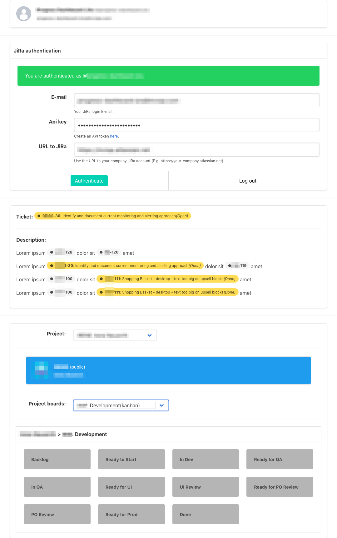Click the Ready for QA tile
The image size is (337, 538).
tap(280, 459)
